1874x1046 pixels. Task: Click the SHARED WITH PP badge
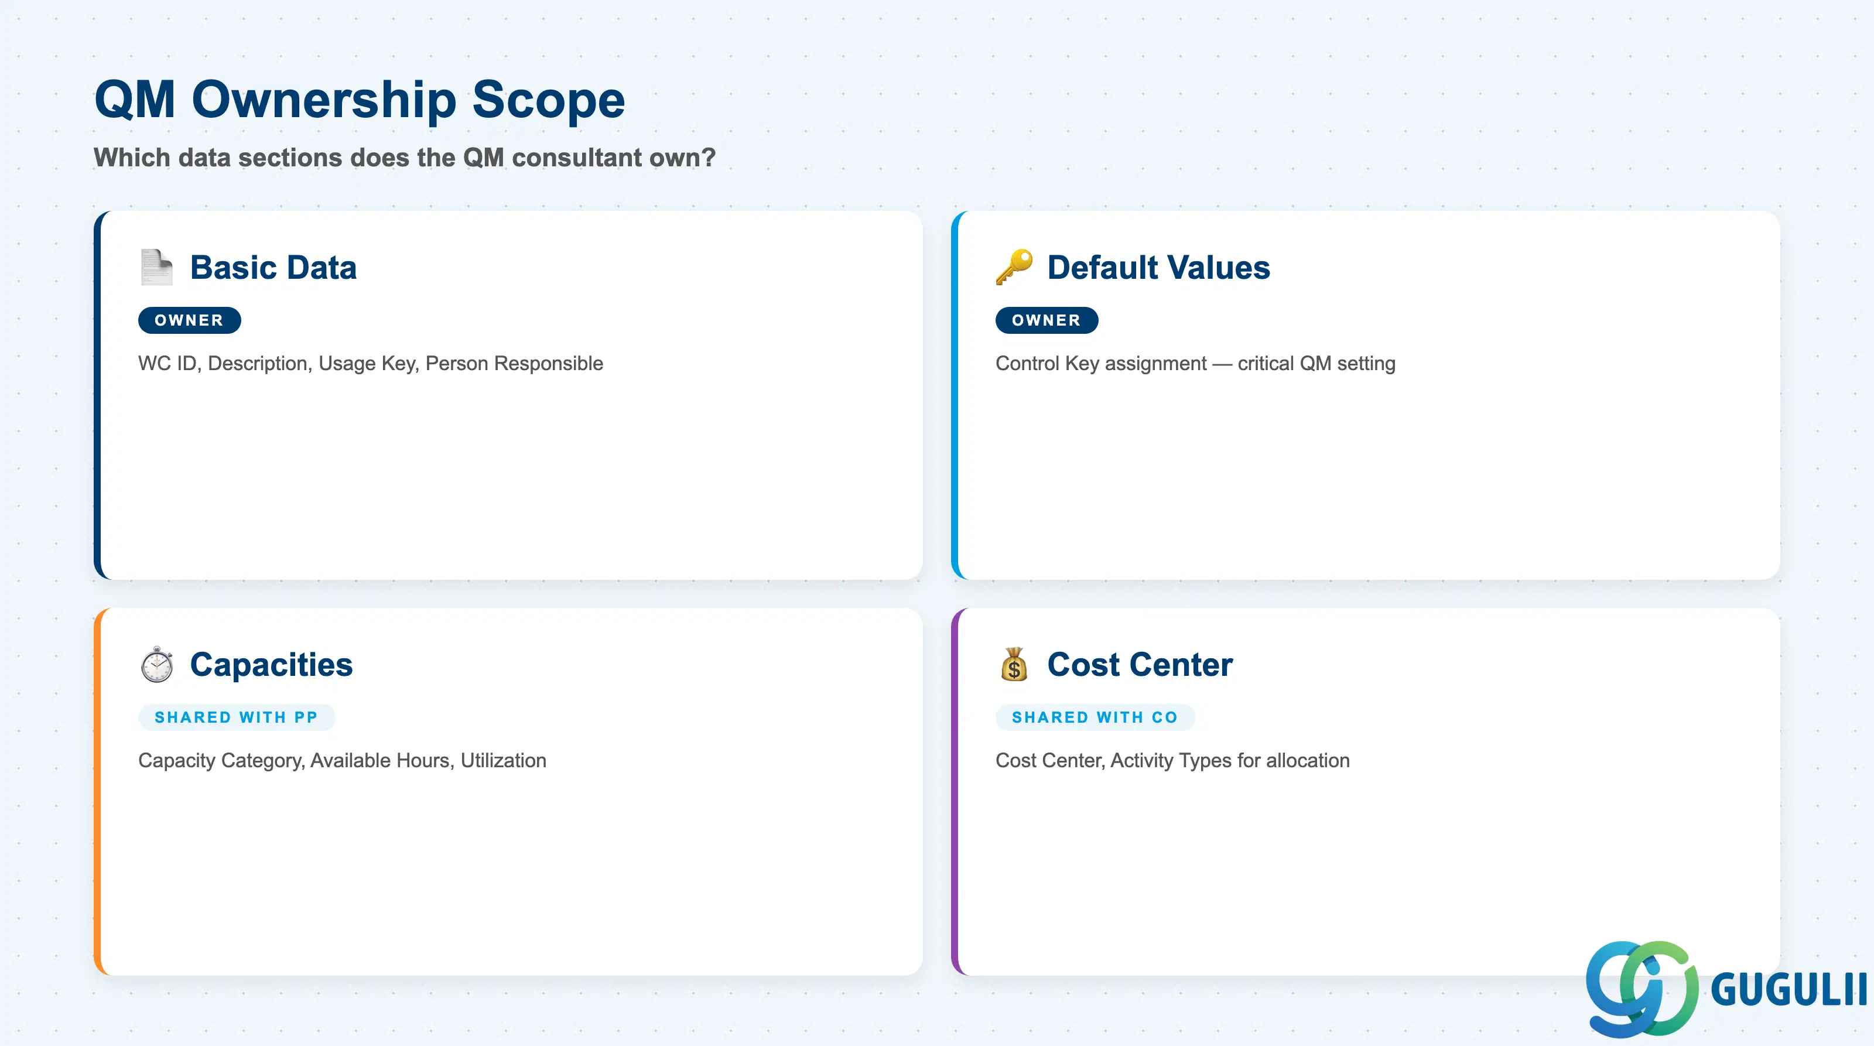(x=237, y=717)
